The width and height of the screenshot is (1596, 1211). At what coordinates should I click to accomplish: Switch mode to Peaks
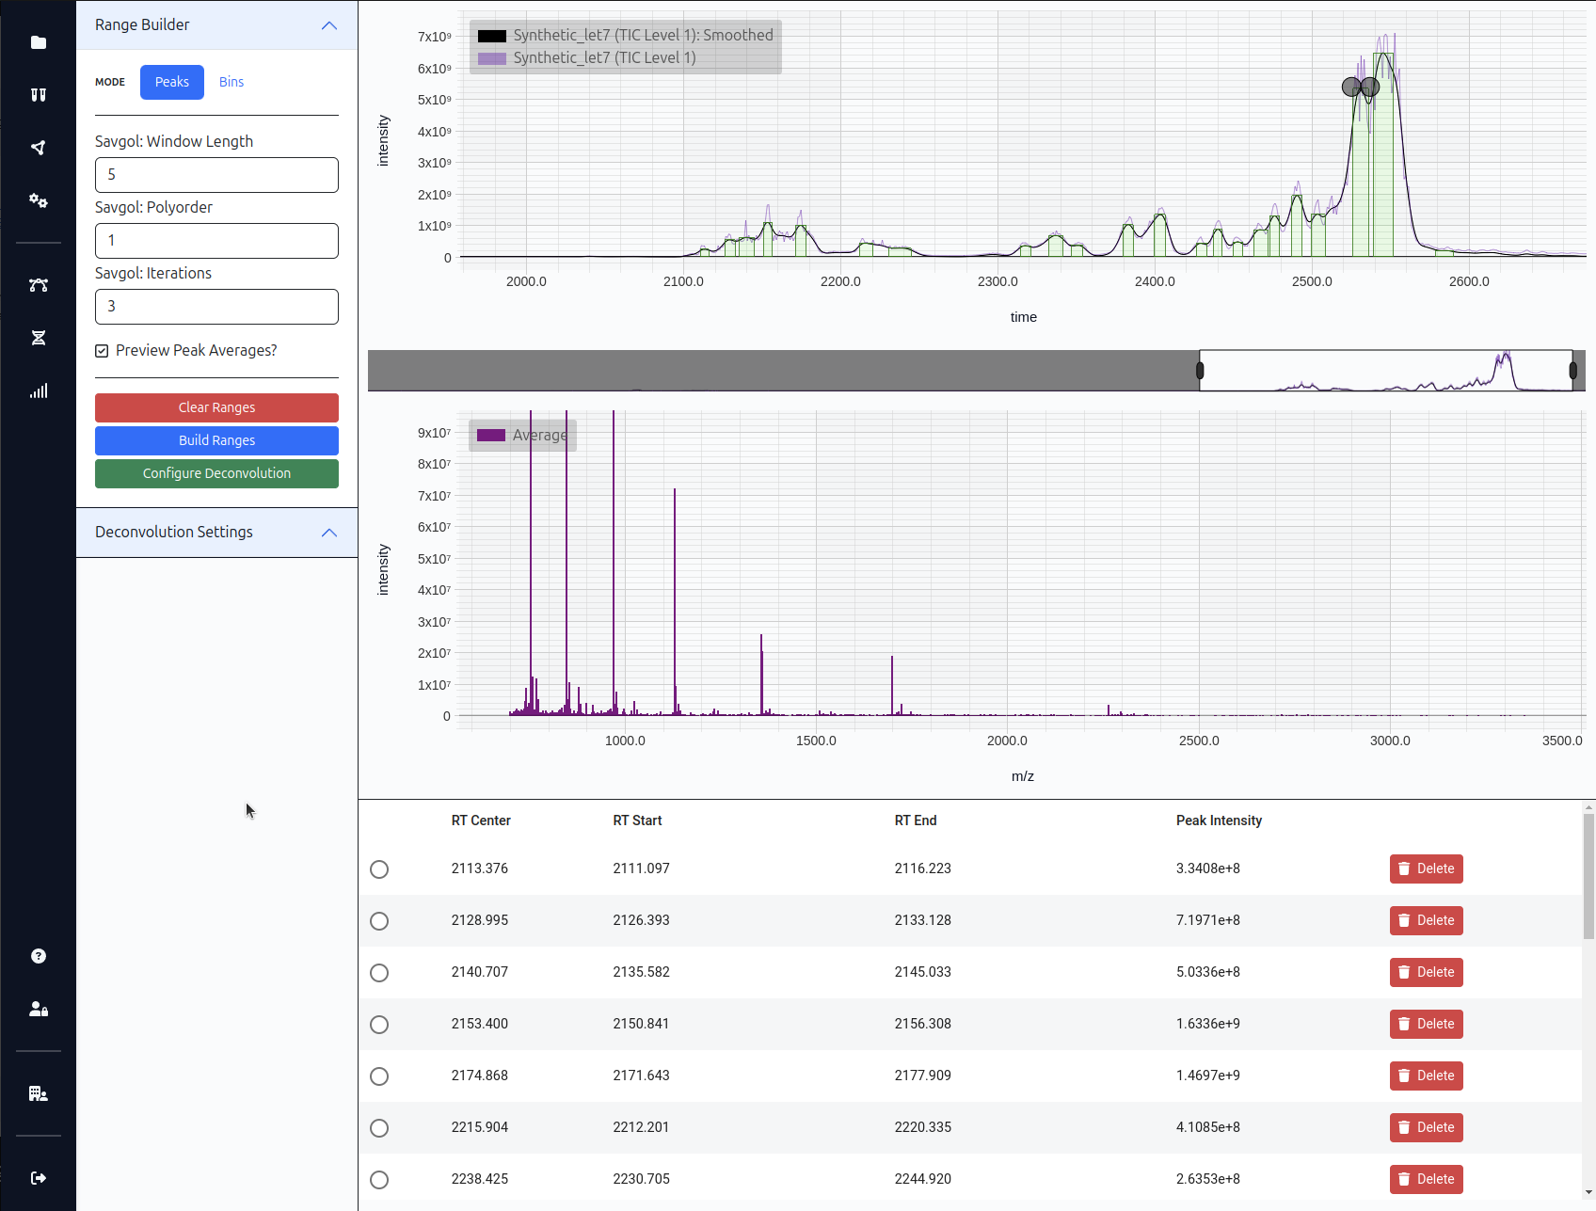tap(172, 82)
